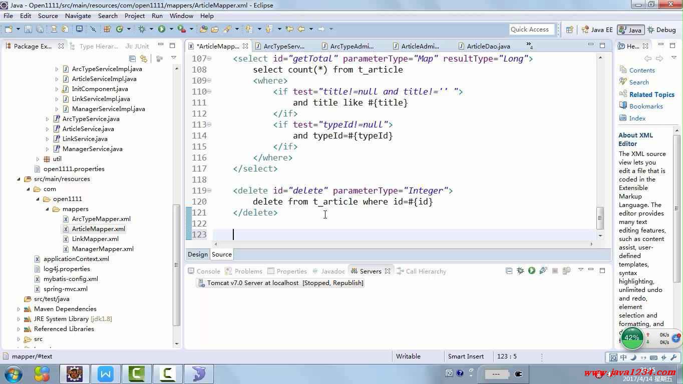Expand the util package node
The image size is (683, 384).
coord(38,159)
